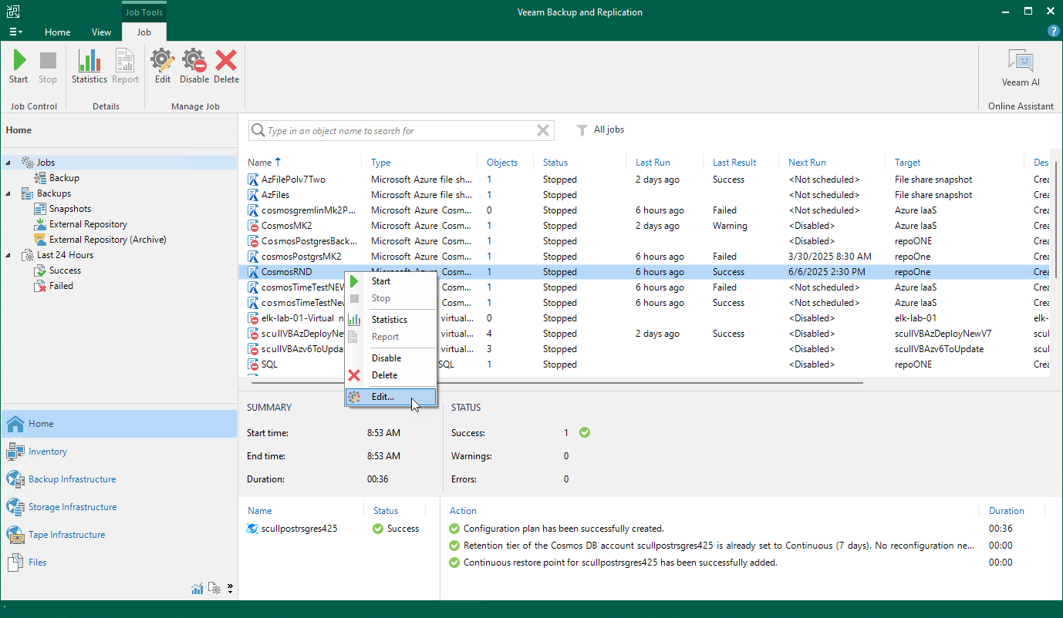Screen dimensions: 1063x618
Task: Choose Start in the context menu
Action: 391,281
